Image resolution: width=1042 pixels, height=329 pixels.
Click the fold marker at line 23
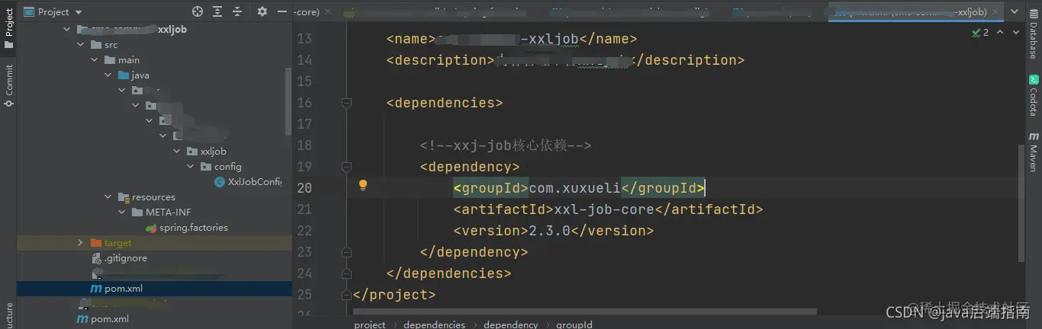346,252
